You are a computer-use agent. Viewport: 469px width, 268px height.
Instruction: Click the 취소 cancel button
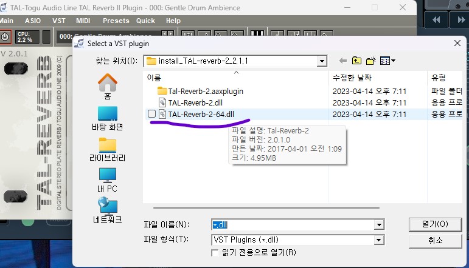[435, 240]
